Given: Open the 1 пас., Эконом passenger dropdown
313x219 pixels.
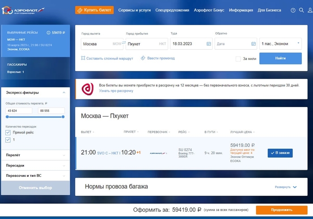Looking at the screenshot, I should click(280, 43).
